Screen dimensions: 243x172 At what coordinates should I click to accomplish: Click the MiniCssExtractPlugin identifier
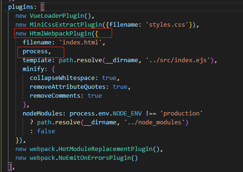(66, 25)
